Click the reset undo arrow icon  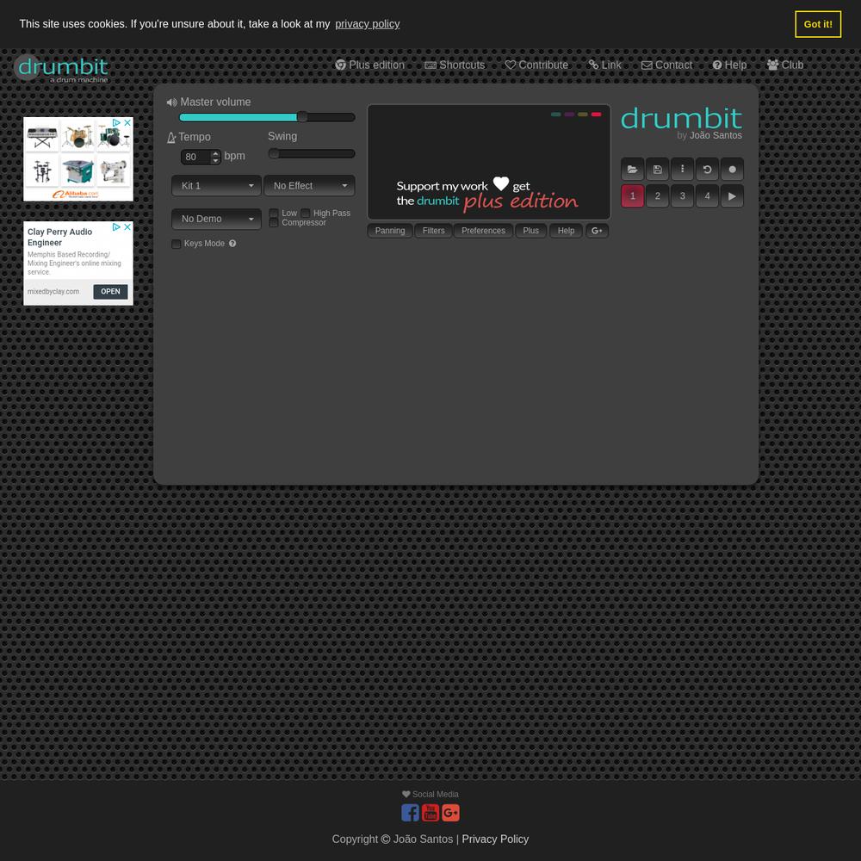point(707,169)
